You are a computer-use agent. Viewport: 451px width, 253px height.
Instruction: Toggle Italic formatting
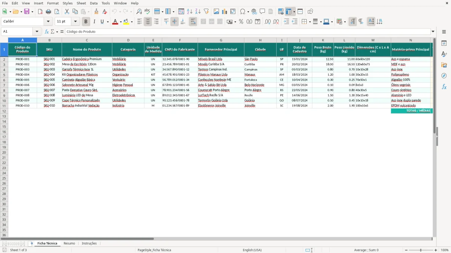94,22
